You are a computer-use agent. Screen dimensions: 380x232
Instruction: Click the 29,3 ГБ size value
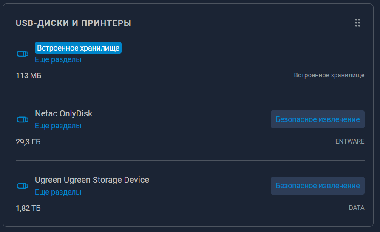click(28, 142)
